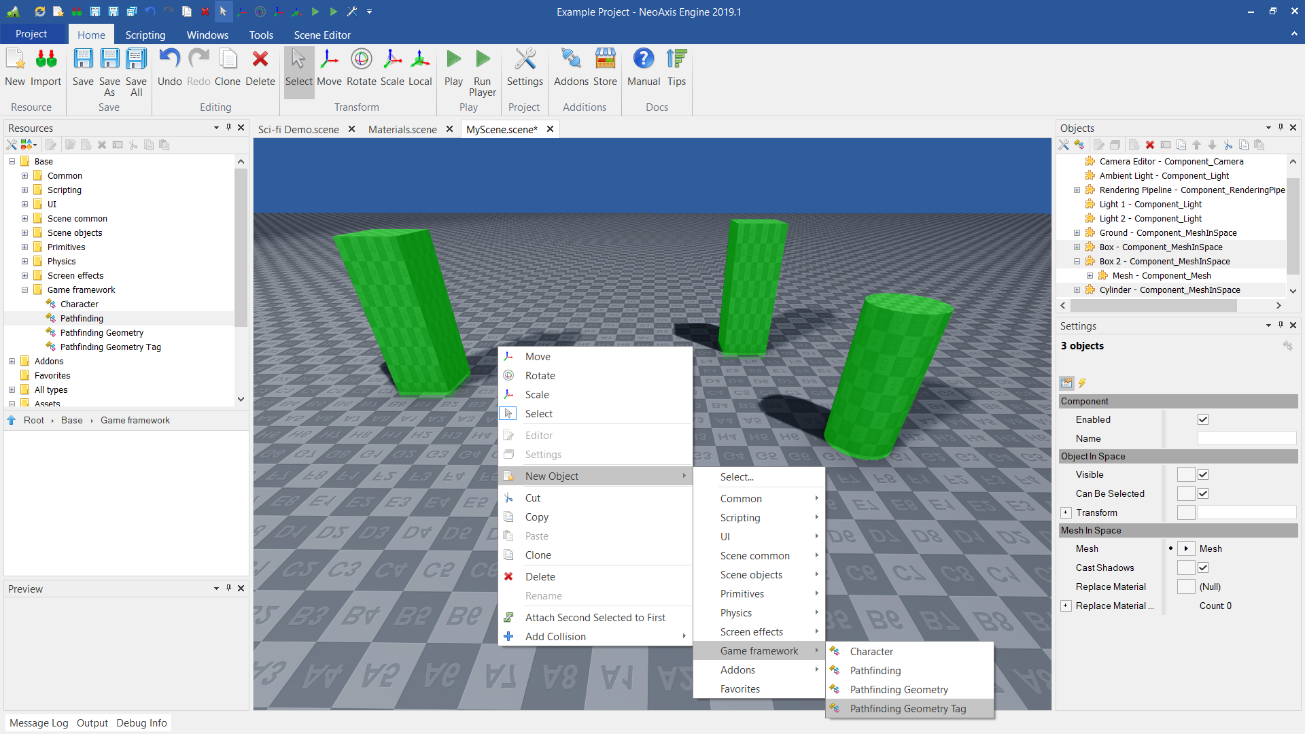Select Pathfinding Geometry Tag menu entry
The width and height of the screenshot is (1305, 734).
(907, 708)
